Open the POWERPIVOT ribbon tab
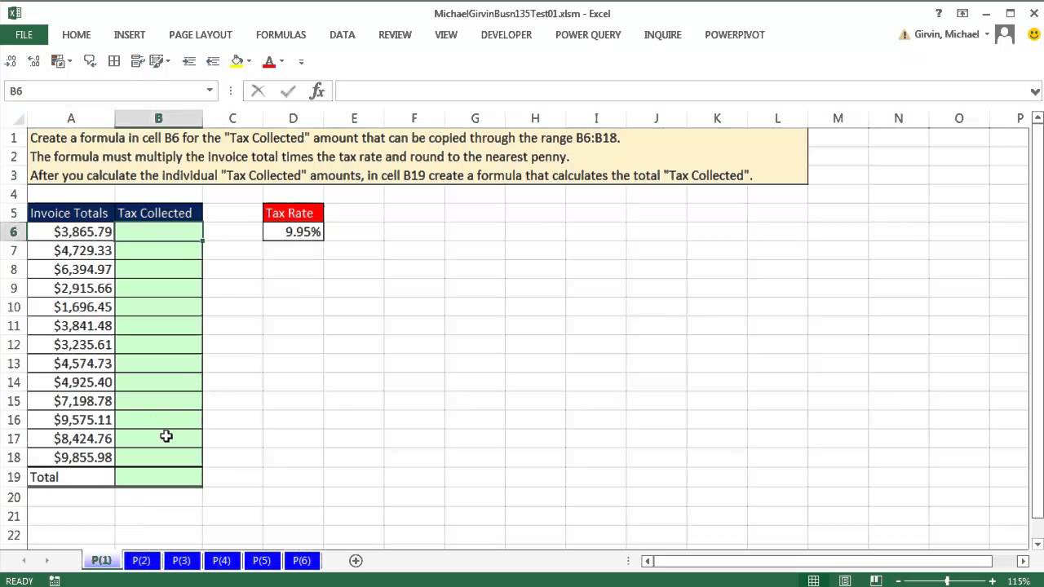 [x=735, y=35]
